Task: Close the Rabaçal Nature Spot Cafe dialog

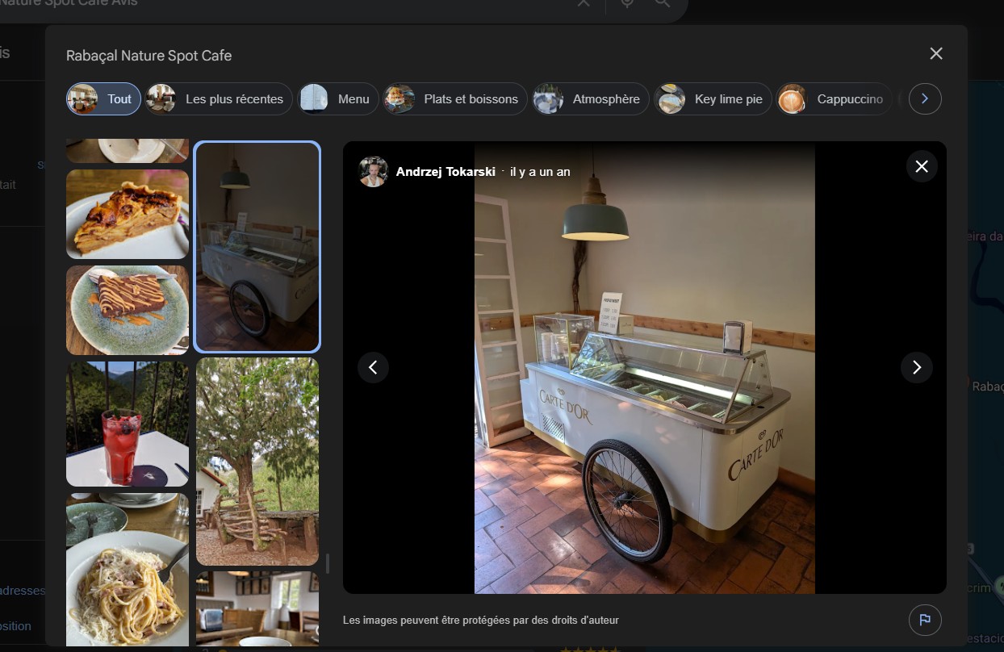Action: (x=935, y=53)
